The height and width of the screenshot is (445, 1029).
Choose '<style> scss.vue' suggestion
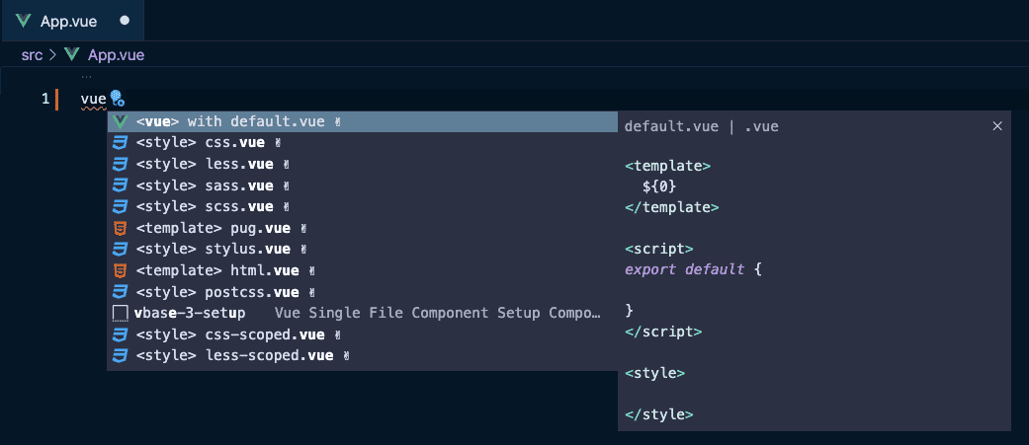pos(362,206)
